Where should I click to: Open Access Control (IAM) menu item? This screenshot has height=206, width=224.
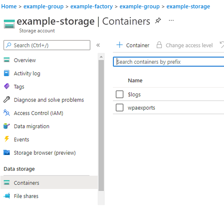point(39,113)
